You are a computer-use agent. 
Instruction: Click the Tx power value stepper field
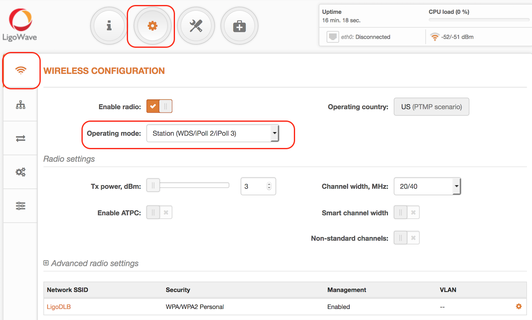258,186
